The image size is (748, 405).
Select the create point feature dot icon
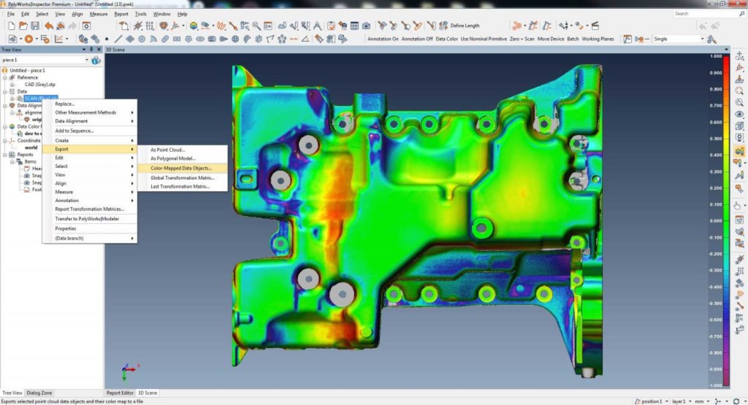pyautogui.click(x=107, y=39)
